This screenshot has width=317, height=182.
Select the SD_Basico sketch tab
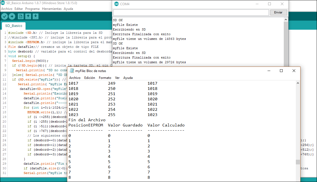(x=14, y=26)
